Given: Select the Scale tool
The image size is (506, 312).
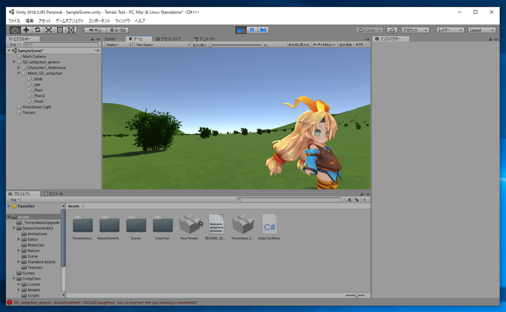Looking at the screenshot, I should point(49,30).
